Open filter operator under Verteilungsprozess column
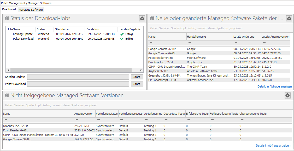The width and height of the screenshot is (294, 151). 121,120
